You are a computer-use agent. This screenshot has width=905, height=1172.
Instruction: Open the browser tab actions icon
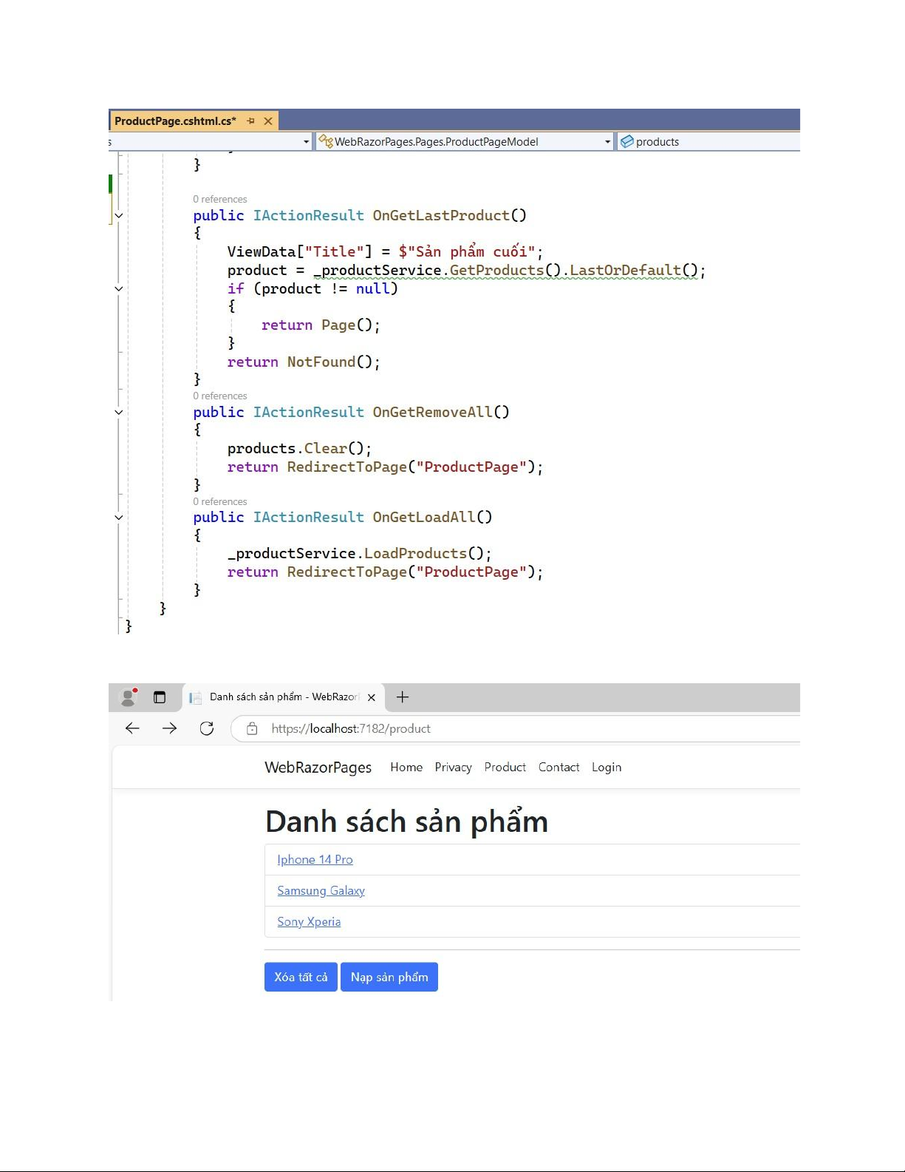click(160, 697)
